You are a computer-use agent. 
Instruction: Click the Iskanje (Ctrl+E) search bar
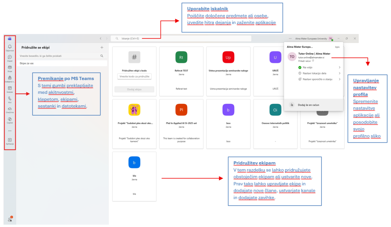tap(181, 39)
